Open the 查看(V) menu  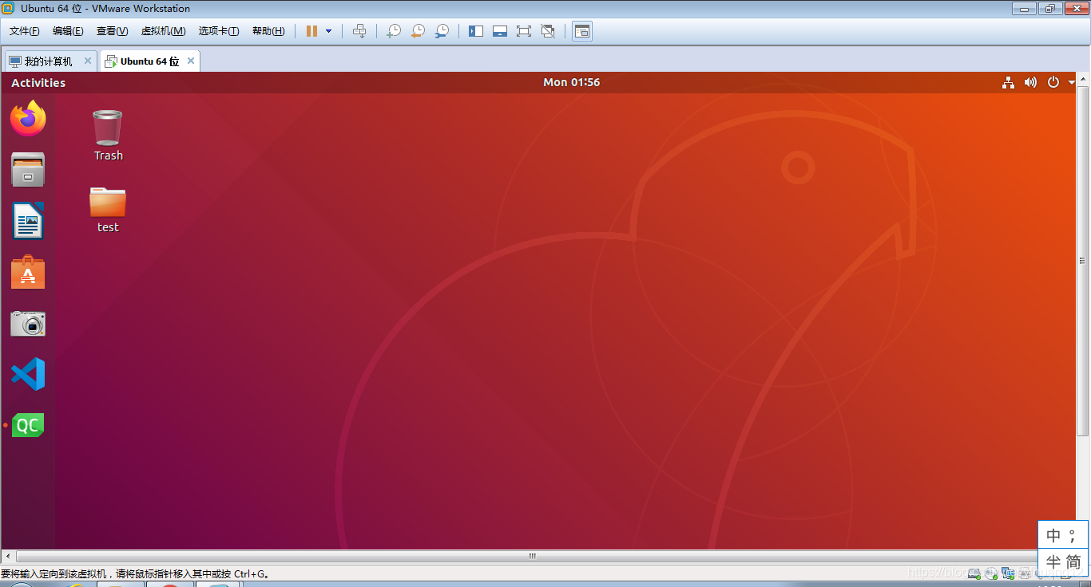[112, 31]
